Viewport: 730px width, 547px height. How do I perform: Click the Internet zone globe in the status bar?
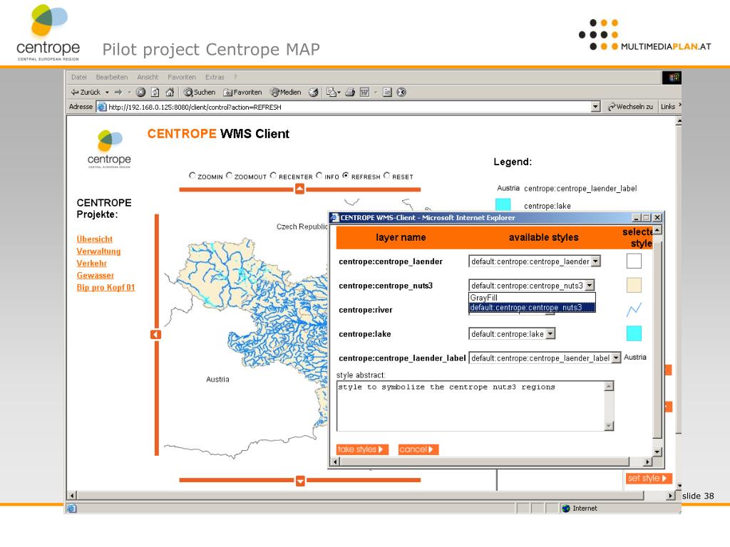pyautogui.click(x=566, y=509)
